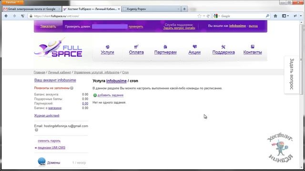Click the Cron breadcrumb link
The image size is (305, 171).
[125, 72]
